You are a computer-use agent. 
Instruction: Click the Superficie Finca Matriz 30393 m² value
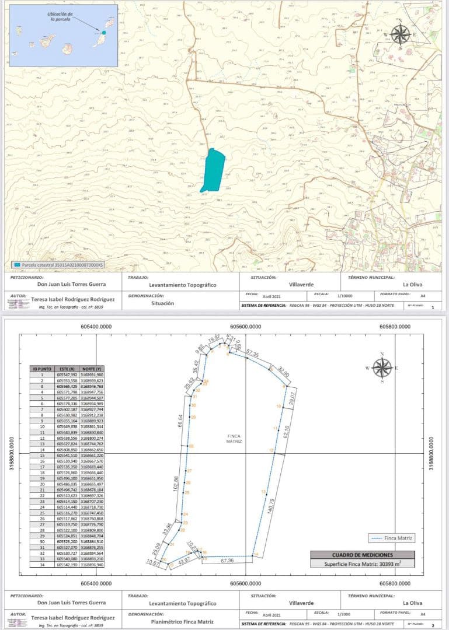click(x=363, y=563)
